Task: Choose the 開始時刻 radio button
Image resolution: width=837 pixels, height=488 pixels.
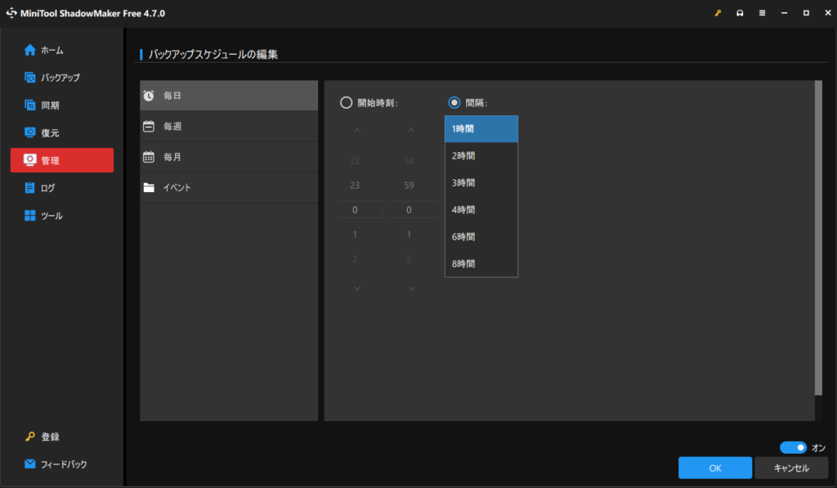Action: click(347, 102)
